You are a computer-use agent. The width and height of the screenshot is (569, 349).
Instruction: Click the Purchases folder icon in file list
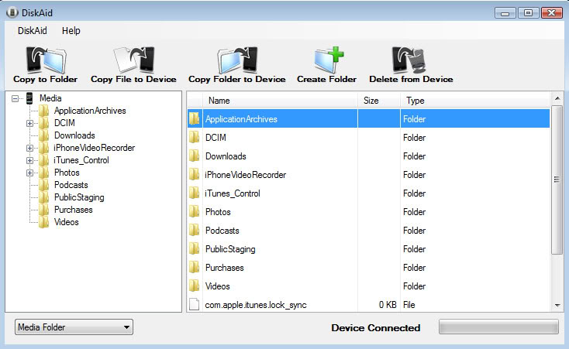click(x=194, y=268)
